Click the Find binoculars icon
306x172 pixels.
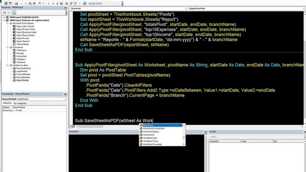coord(34,3)
